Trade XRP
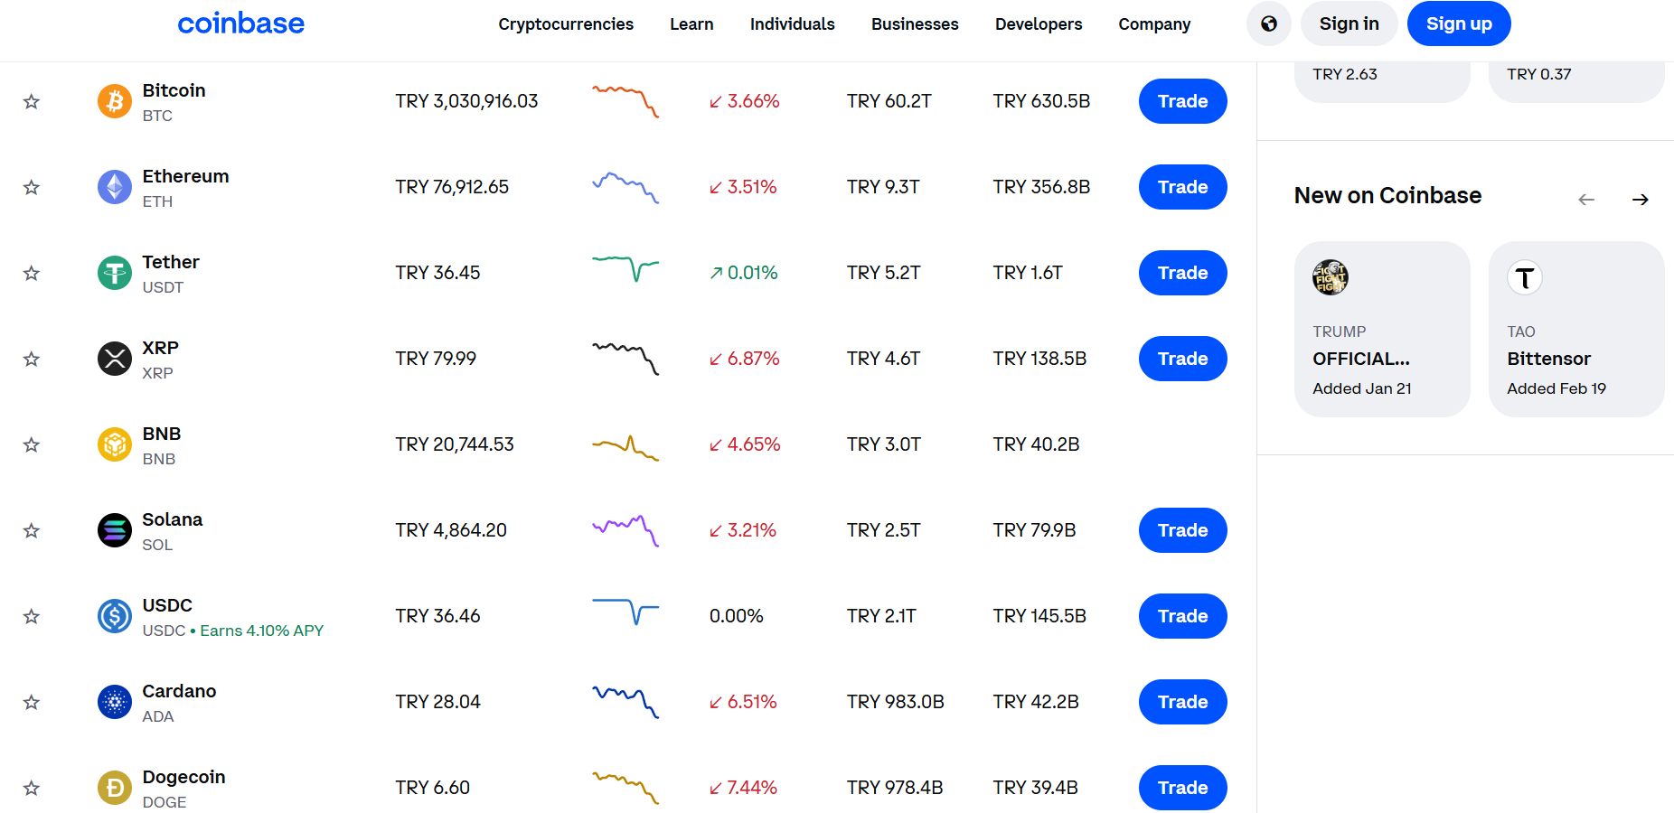The image size is (1674, 813). [1183, 359]
